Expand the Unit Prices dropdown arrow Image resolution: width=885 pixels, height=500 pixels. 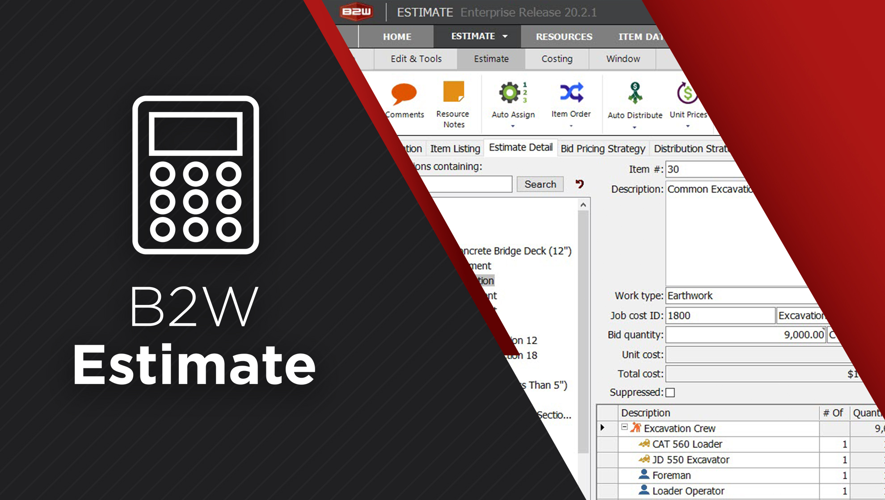pos(687,126)
